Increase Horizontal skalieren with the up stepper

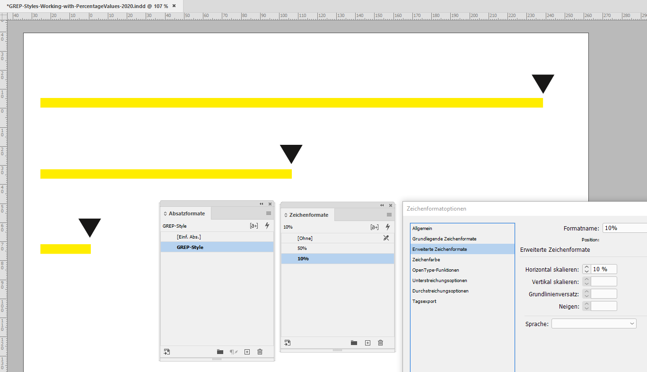point(586,266)
